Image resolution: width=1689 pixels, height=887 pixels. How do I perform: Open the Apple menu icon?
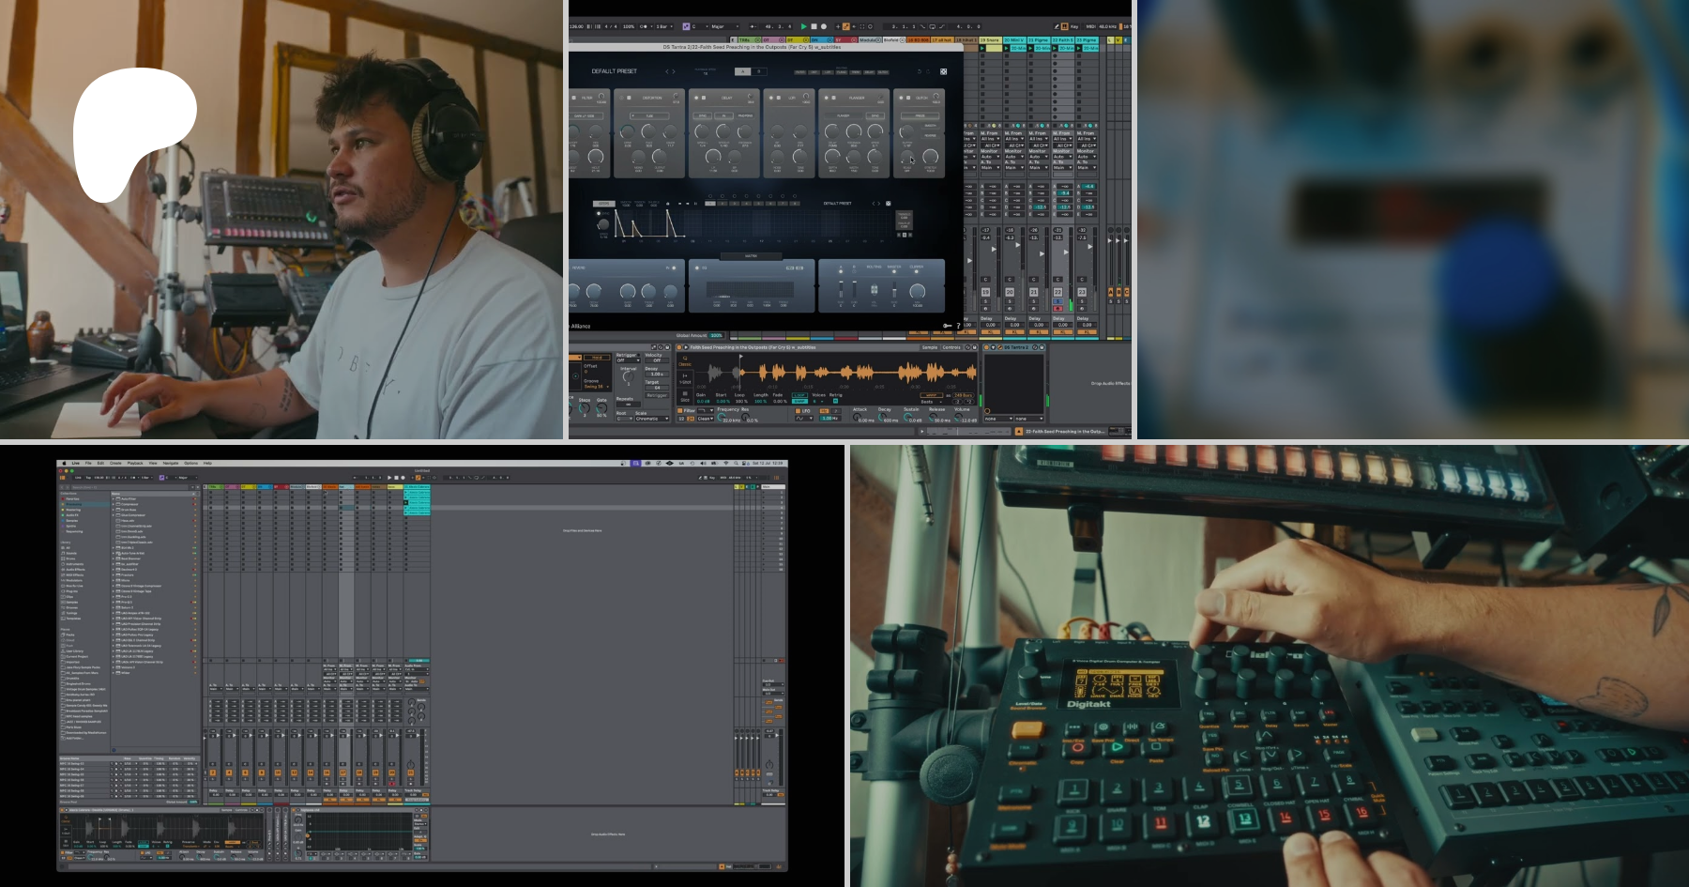(63, 463)
